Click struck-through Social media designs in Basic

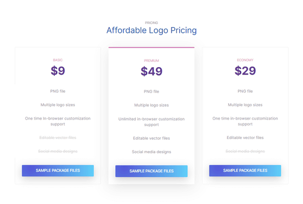pyautogui.click(x=58, y=151)
